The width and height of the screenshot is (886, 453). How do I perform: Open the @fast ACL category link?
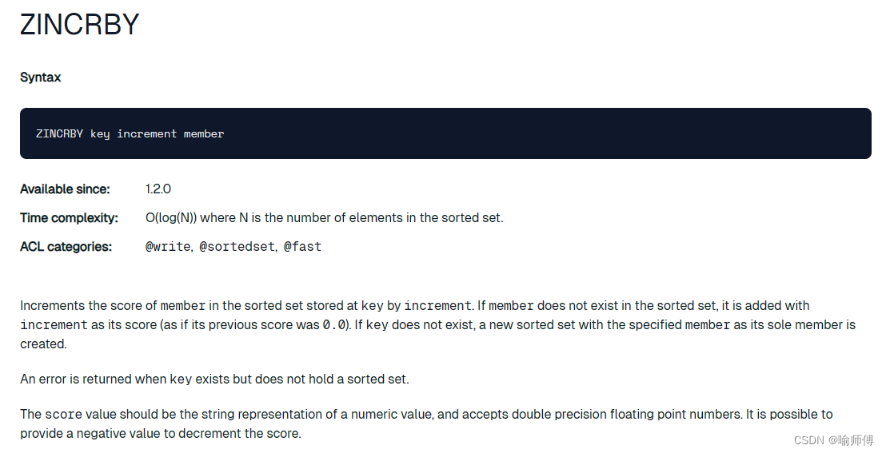pos(302,247)
